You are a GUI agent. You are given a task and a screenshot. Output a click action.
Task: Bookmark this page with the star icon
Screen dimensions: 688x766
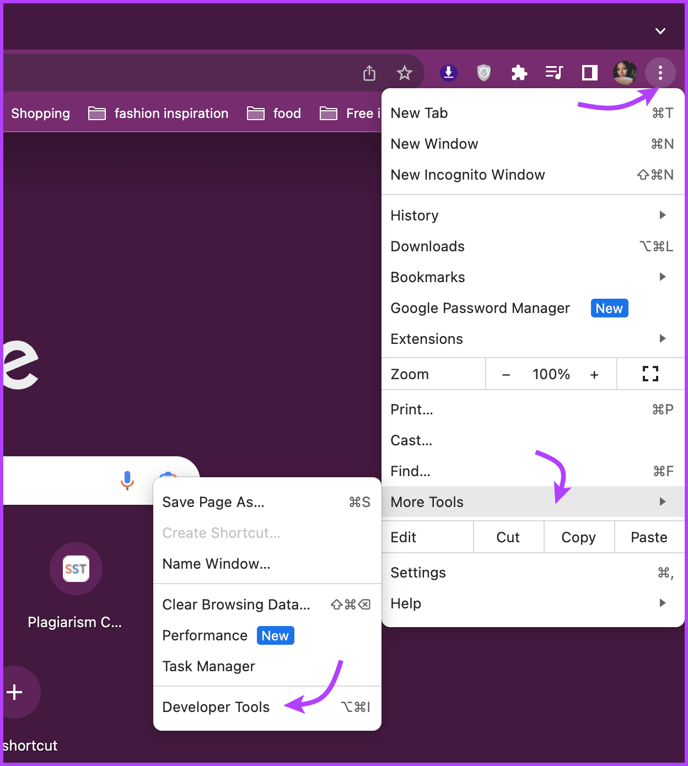coord(405,72)
